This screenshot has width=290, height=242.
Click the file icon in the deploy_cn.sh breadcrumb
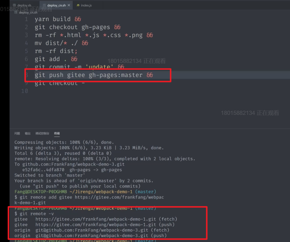16,12
